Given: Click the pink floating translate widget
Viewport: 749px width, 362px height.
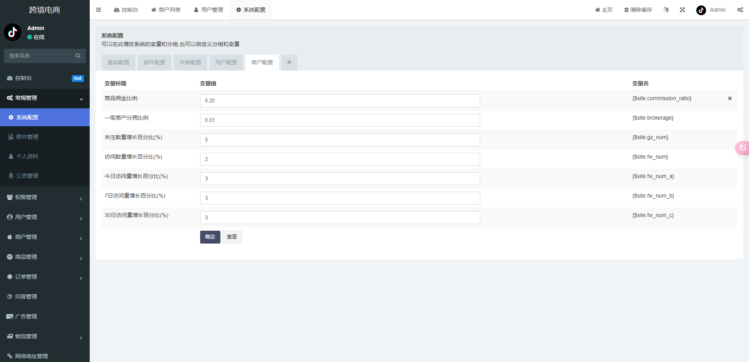Looking at the screenshot, I should tap(742, 148).
